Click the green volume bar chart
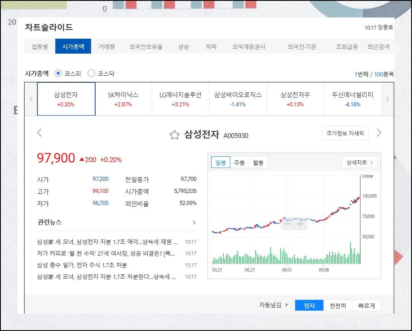The height and width of the screenshot is (331, 412). click(286, 253)
